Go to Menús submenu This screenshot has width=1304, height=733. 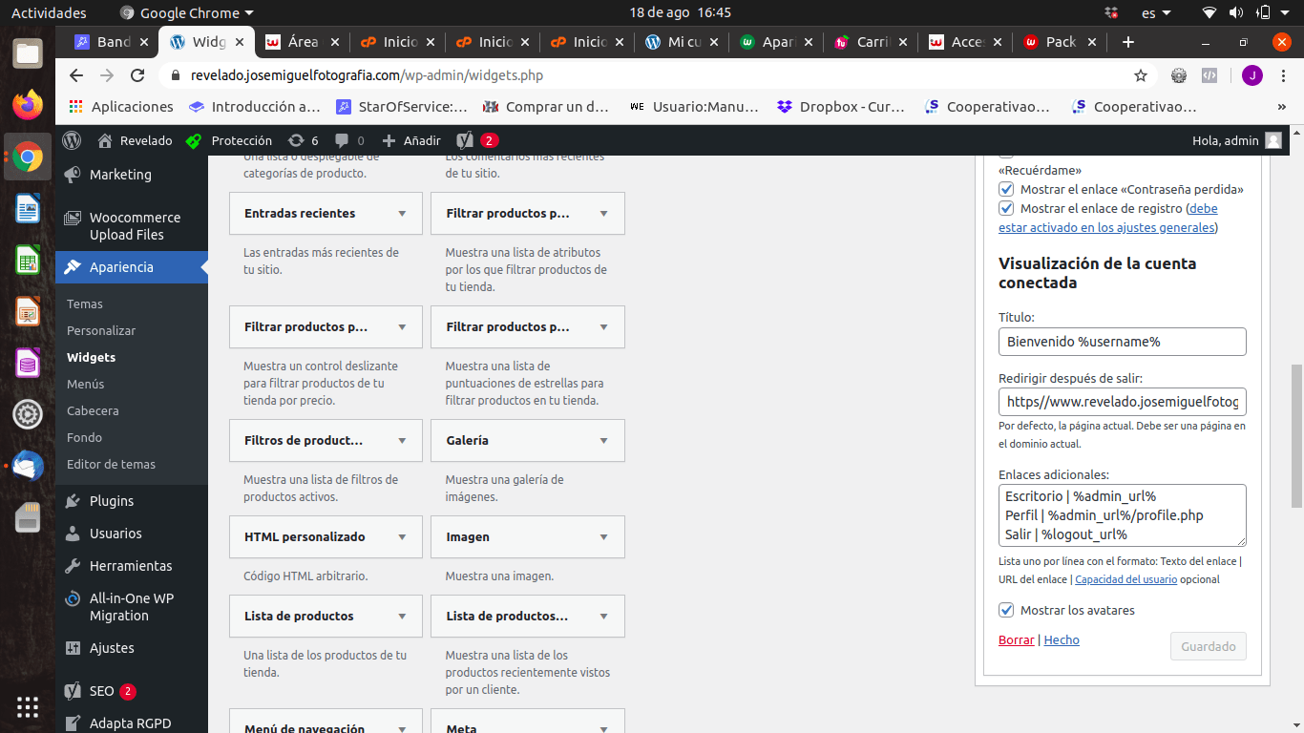click(86, 384)
